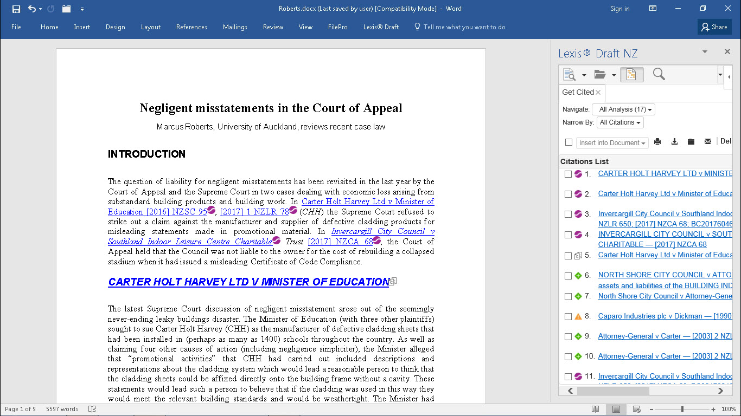Check the box for citation 1
The width and height of the screenshot is (741, 416).
pos(568,174)
